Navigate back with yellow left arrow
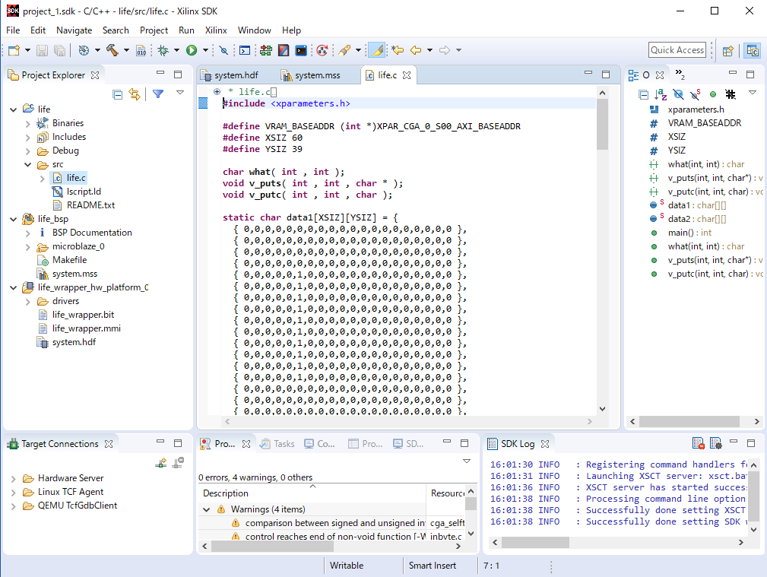The image size is (767, 577). [416, 50]
